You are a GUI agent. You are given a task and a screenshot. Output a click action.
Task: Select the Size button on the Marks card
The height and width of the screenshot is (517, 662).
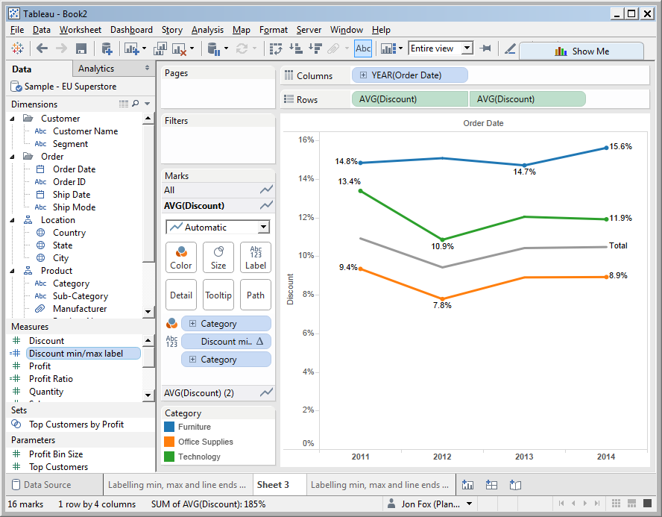pyautogui.click(x=218, y=257)
